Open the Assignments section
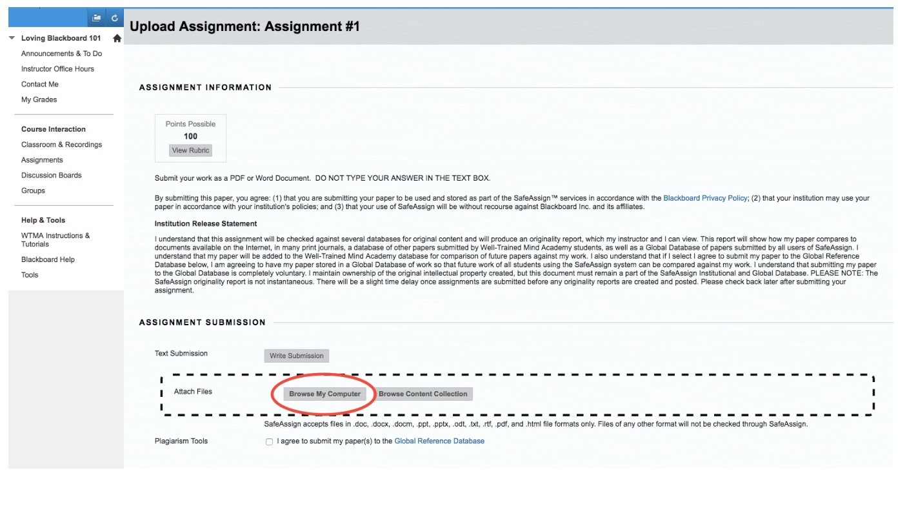Image resolution: width=907 pixels, height=506 pixels. pos(42,159)
